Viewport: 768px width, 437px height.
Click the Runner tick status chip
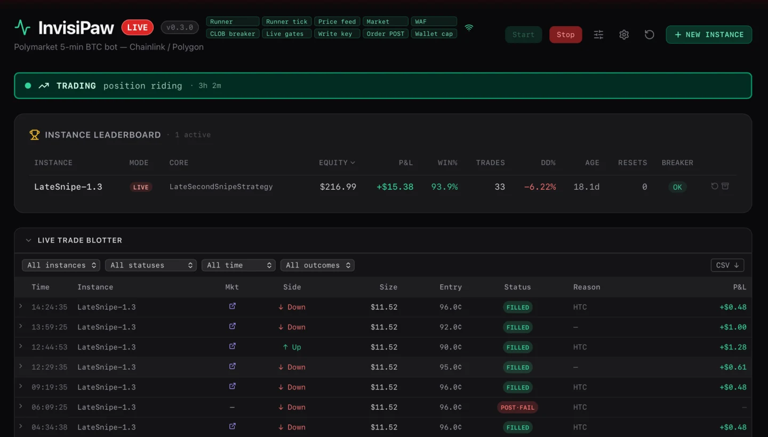(287, 21)
